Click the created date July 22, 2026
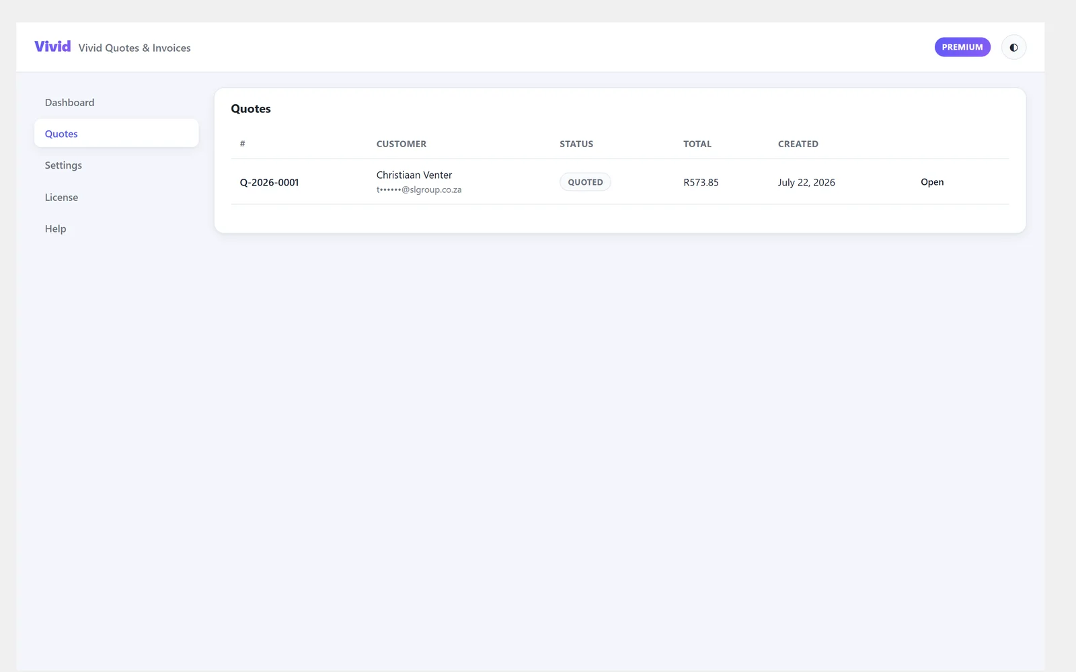 point(806,183)
